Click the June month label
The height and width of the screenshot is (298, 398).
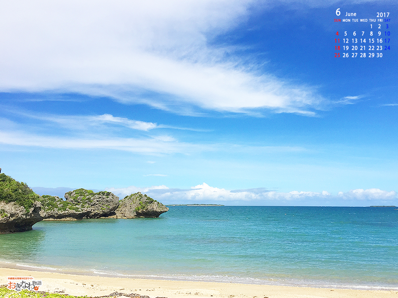tap(351, 14)
